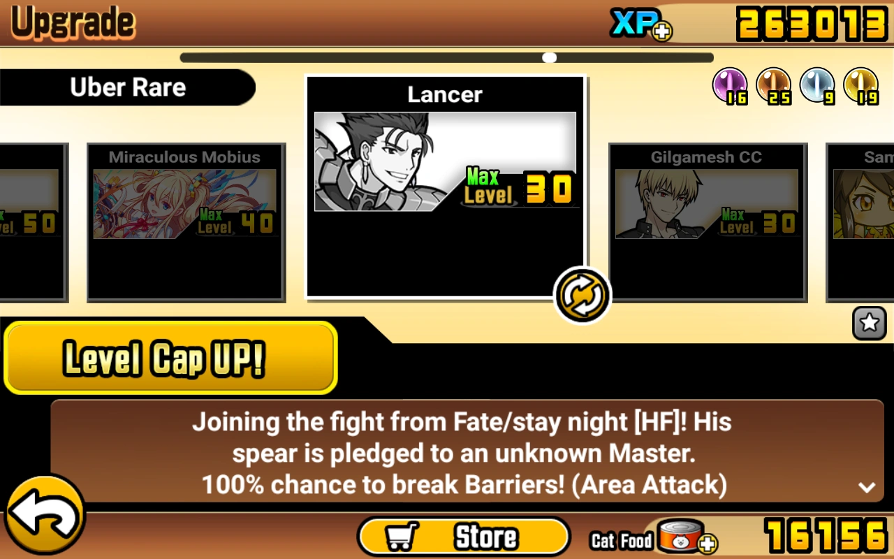The width and height of the screenshot is (894, 559).
Task: Tap the orange catseye icon
Action: point(774,86)
